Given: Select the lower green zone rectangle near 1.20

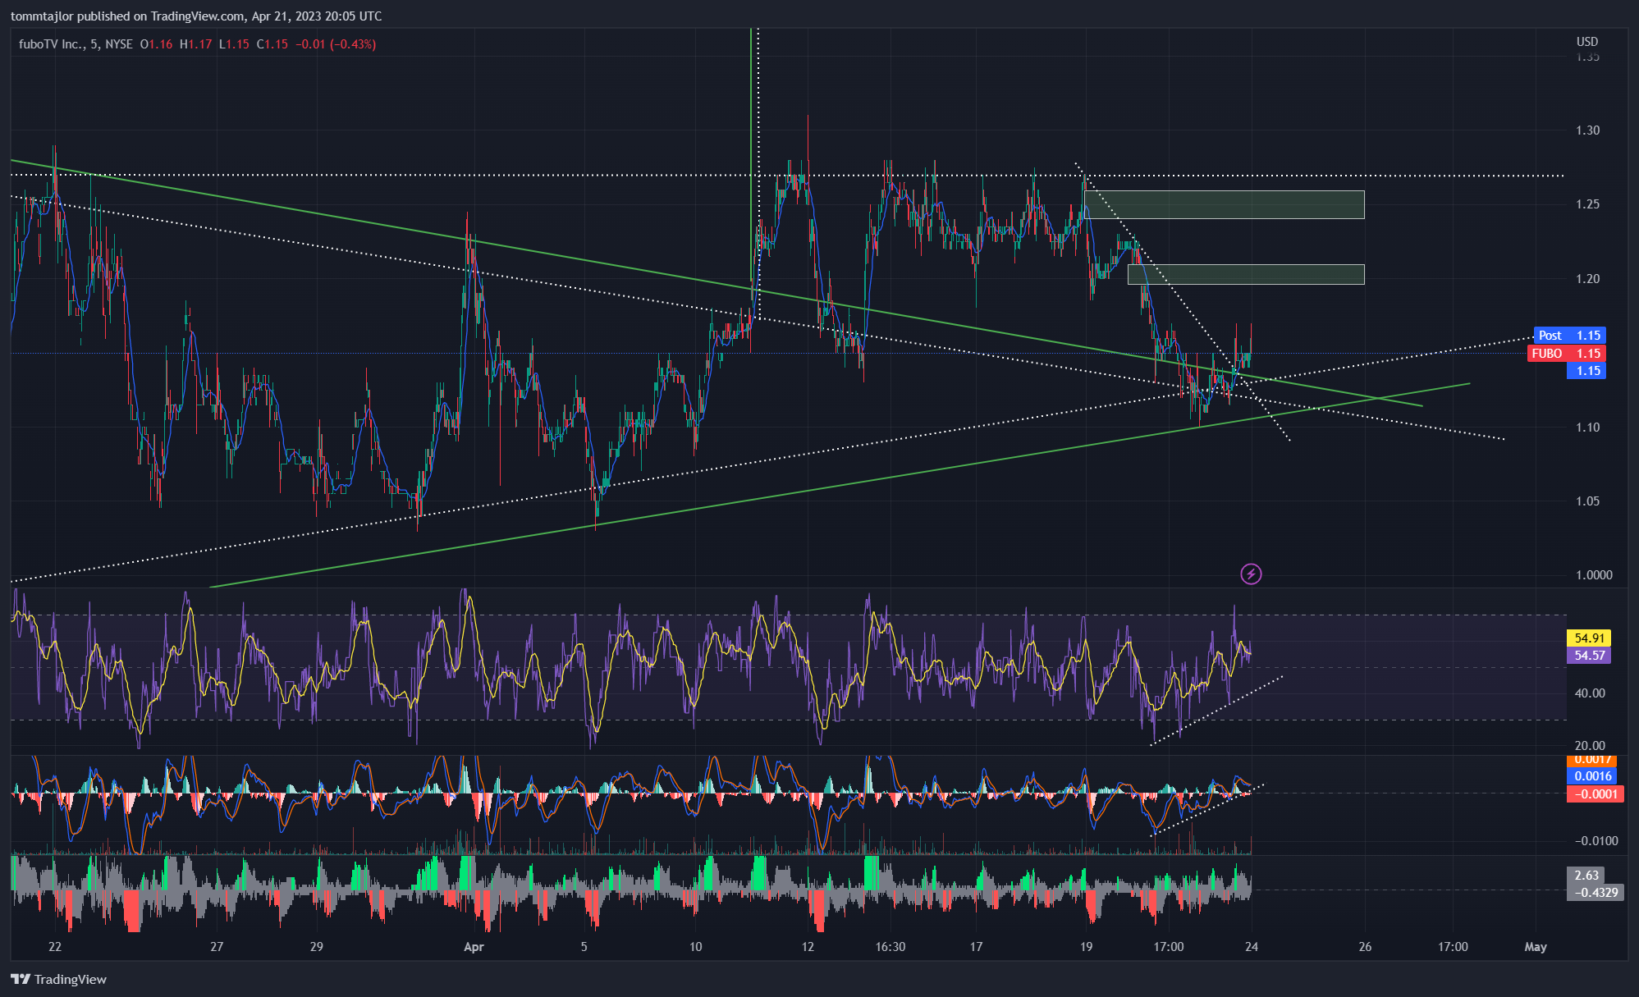Looking at the screenshot, I should (1246, 275).
